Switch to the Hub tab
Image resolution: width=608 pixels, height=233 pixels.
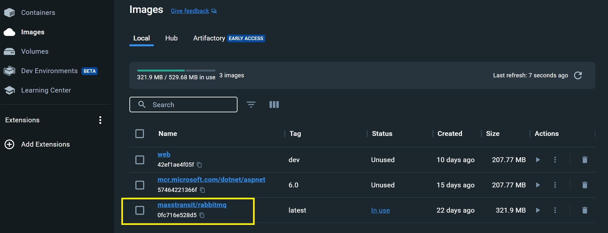click(171, 38)
